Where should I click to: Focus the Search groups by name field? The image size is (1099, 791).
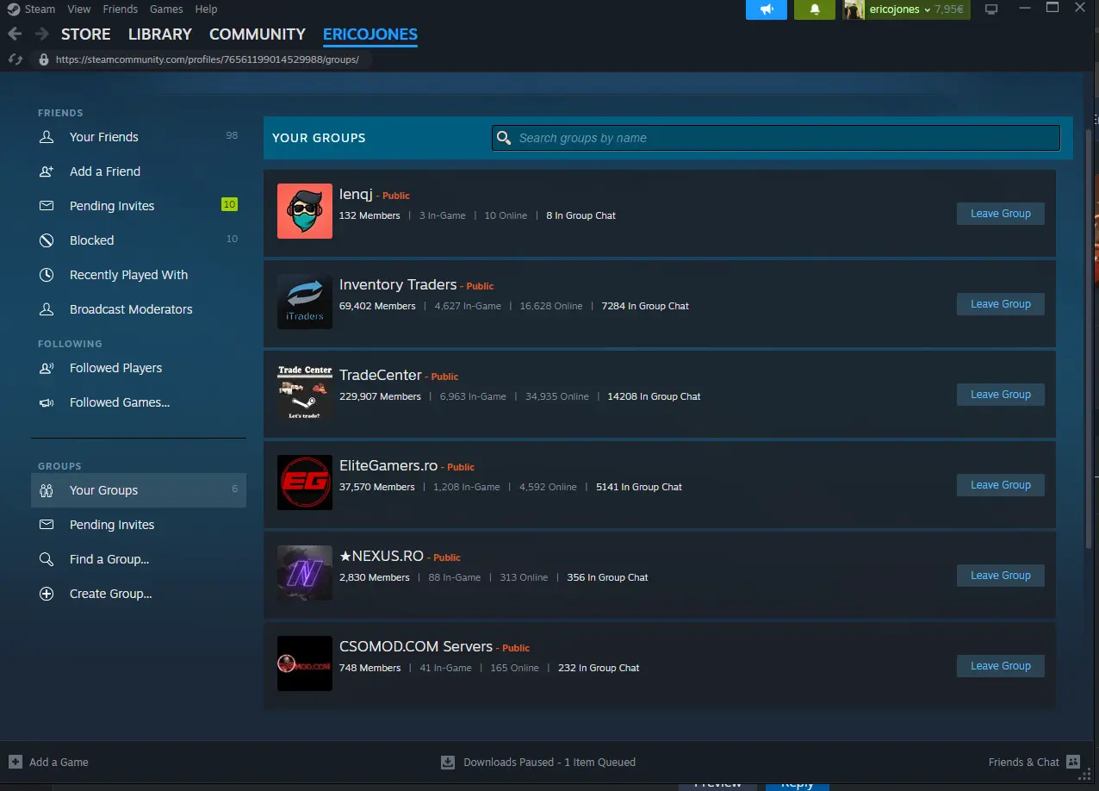tap(776, 138)
